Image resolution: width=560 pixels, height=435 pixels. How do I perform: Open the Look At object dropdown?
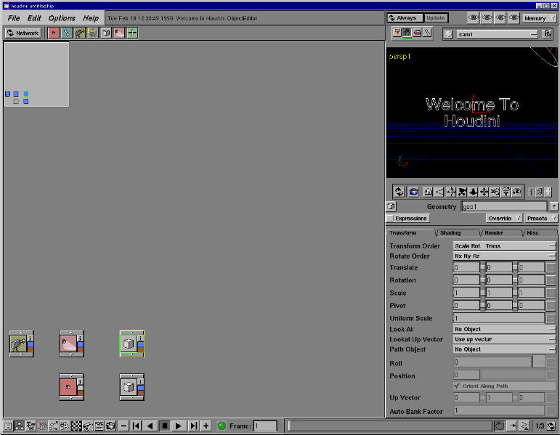(x=504, y=329)
